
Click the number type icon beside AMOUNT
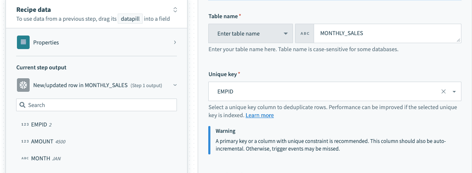tap(25, 141)
